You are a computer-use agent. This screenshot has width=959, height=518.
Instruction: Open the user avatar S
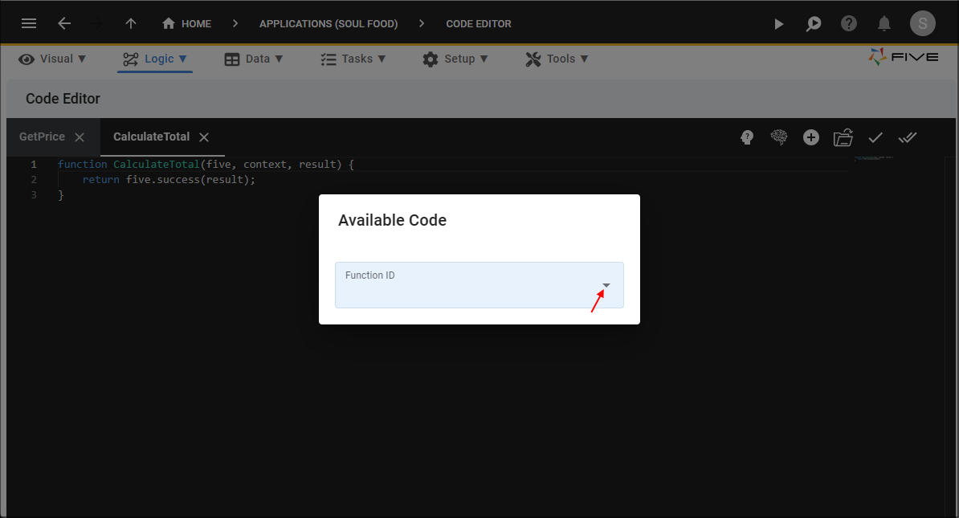click(x=922, y=24)
